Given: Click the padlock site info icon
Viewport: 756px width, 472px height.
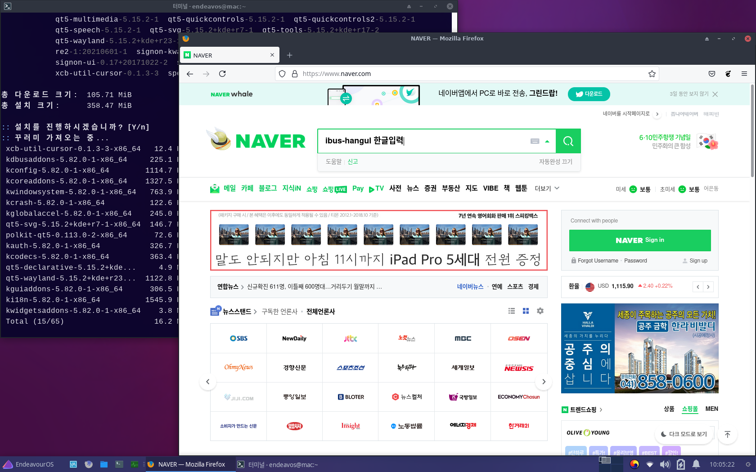Looking at the screenshot, I should [295, 74].
